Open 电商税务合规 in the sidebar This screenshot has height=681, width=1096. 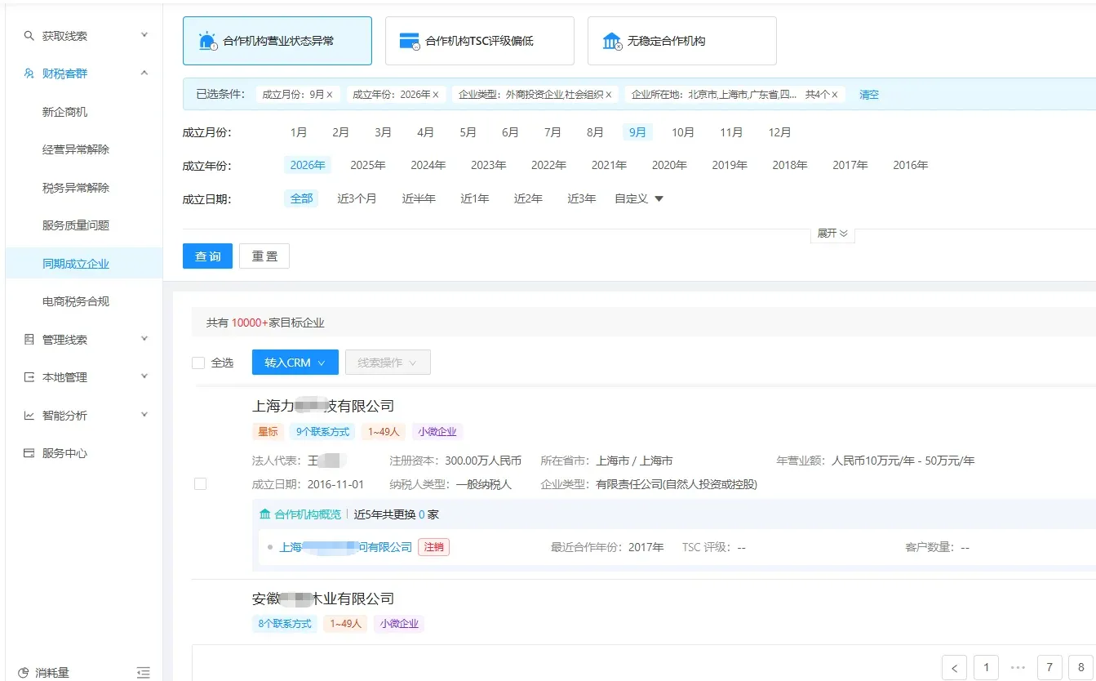76,301
